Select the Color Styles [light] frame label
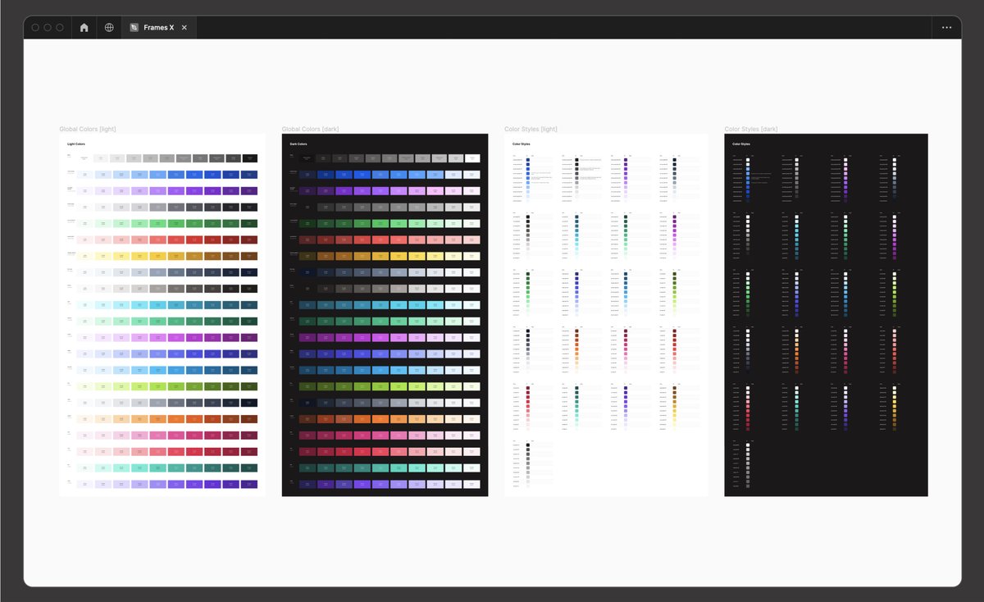The image size is (984, 602). 531,129
